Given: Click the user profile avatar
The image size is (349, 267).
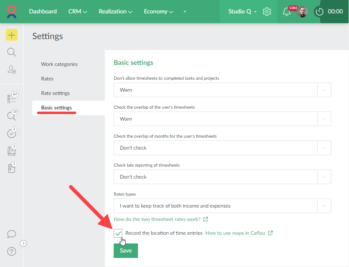Looking at the screenshot, I should pyautogui.click(x=302, y=12).
